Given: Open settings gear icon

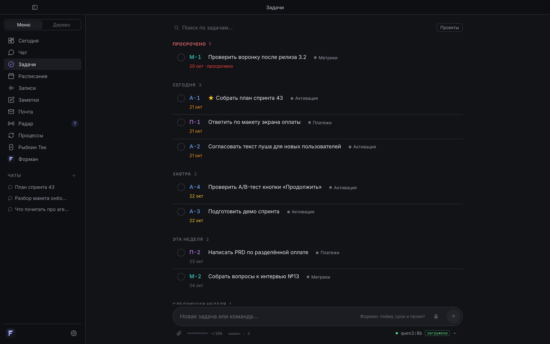Looking at the screenshot, I should 74,333.
